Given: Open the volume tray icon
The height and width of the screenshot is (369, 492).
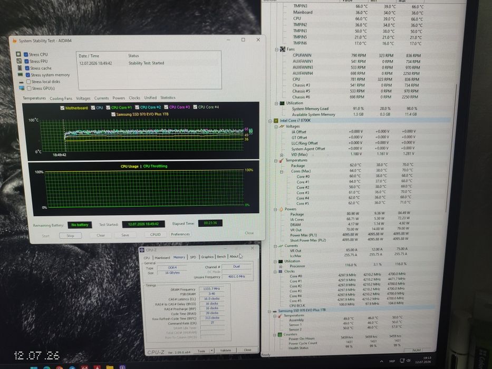Looking at the screenshot, I should click(x=409, y=361).
